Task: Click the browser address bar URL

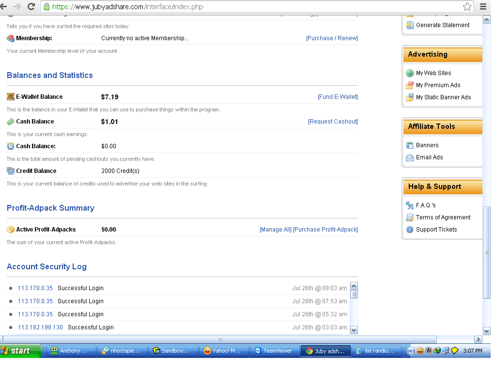Action: coord(128,7)
